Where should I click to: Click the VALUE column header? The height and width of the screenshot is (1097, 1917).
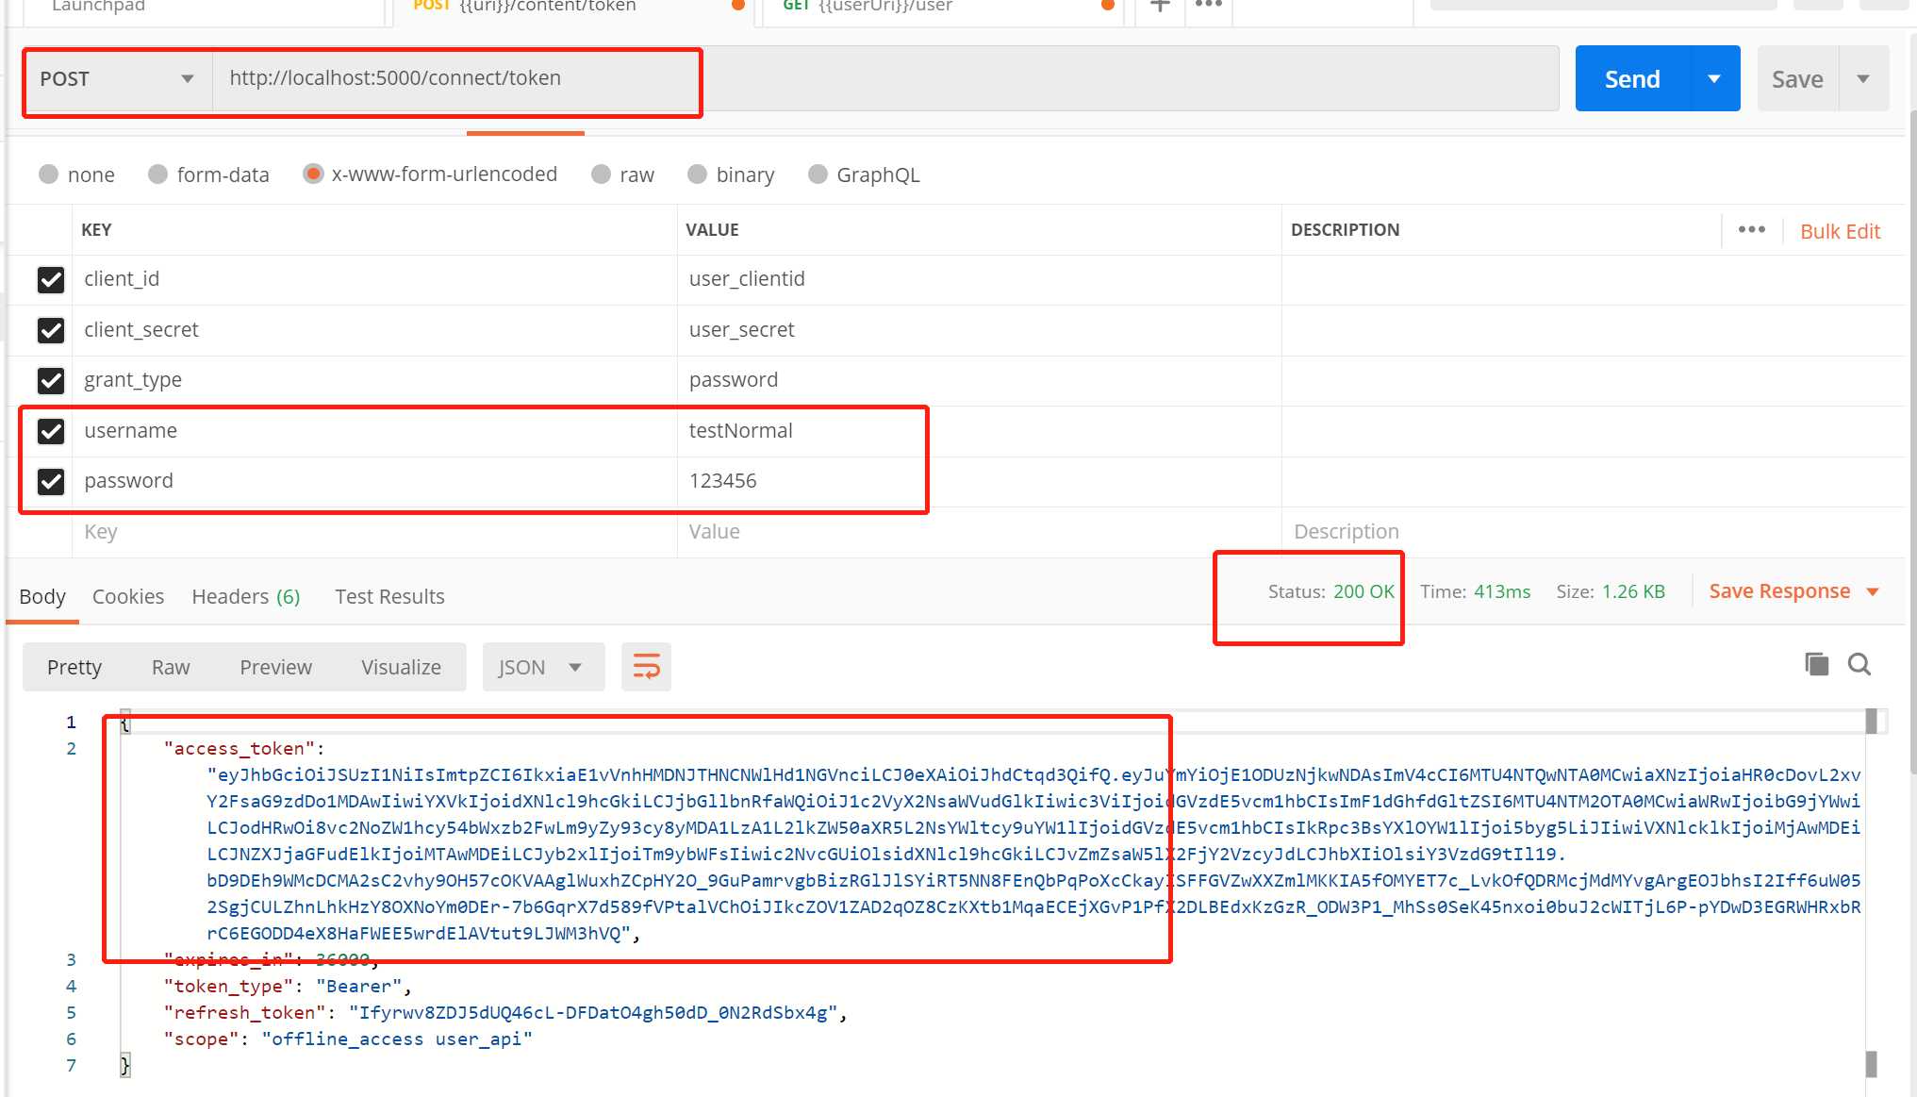[x=712, y=230]
